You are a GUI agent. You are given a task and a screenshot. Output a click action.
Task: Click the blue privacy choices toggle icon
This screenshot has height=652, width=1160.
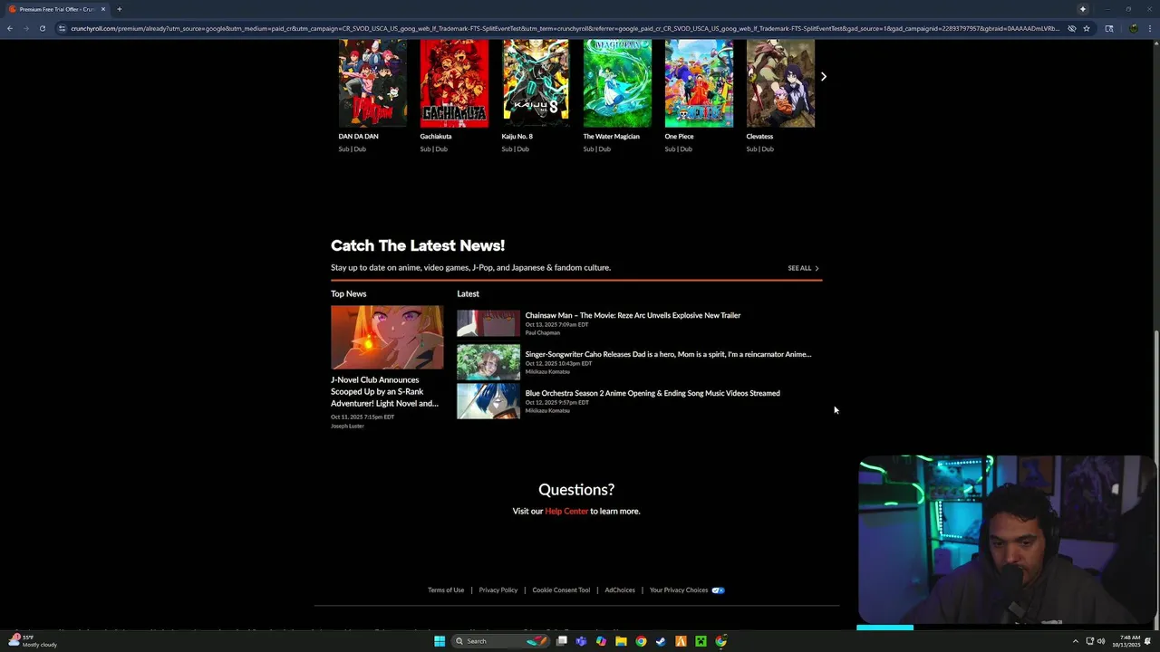[x=718, y=590]
